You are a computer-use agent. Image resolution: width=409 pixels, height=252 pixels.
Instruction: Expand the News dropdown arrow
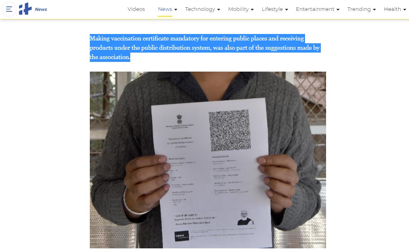click(x=176, y=10)
